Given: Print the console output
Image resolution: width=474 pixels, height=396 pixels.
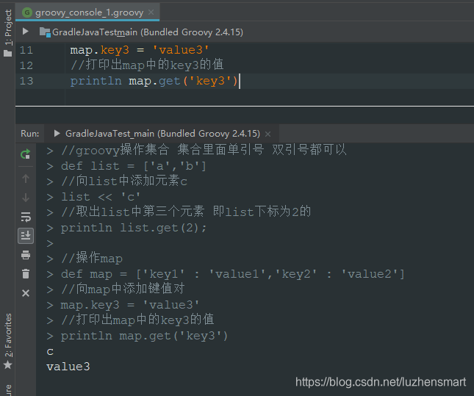Looking at the screenshot, I should click(x=26, y=255).
